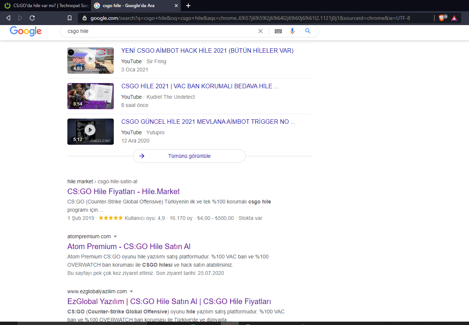Close the 'csgo hile - Google'da Ara' tab

pyautogui.click(x=177, y=6)
